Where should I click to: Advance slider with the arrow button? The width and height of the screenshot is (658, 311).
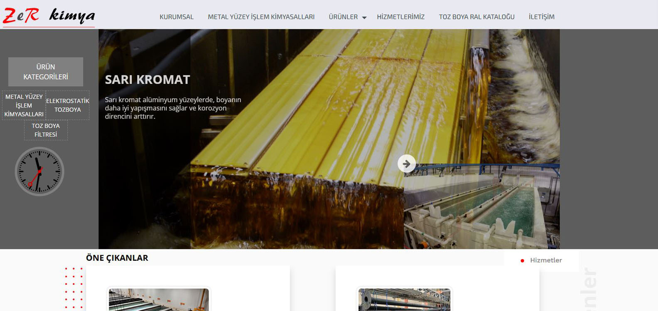pos(407,163)
